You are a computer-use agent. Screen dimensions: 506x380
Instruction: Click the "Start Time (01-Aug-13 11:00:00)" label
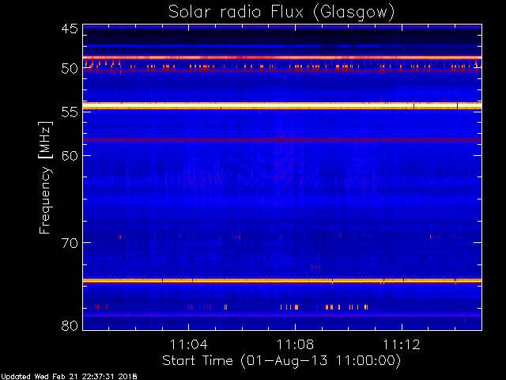click(x=281, y=361)
